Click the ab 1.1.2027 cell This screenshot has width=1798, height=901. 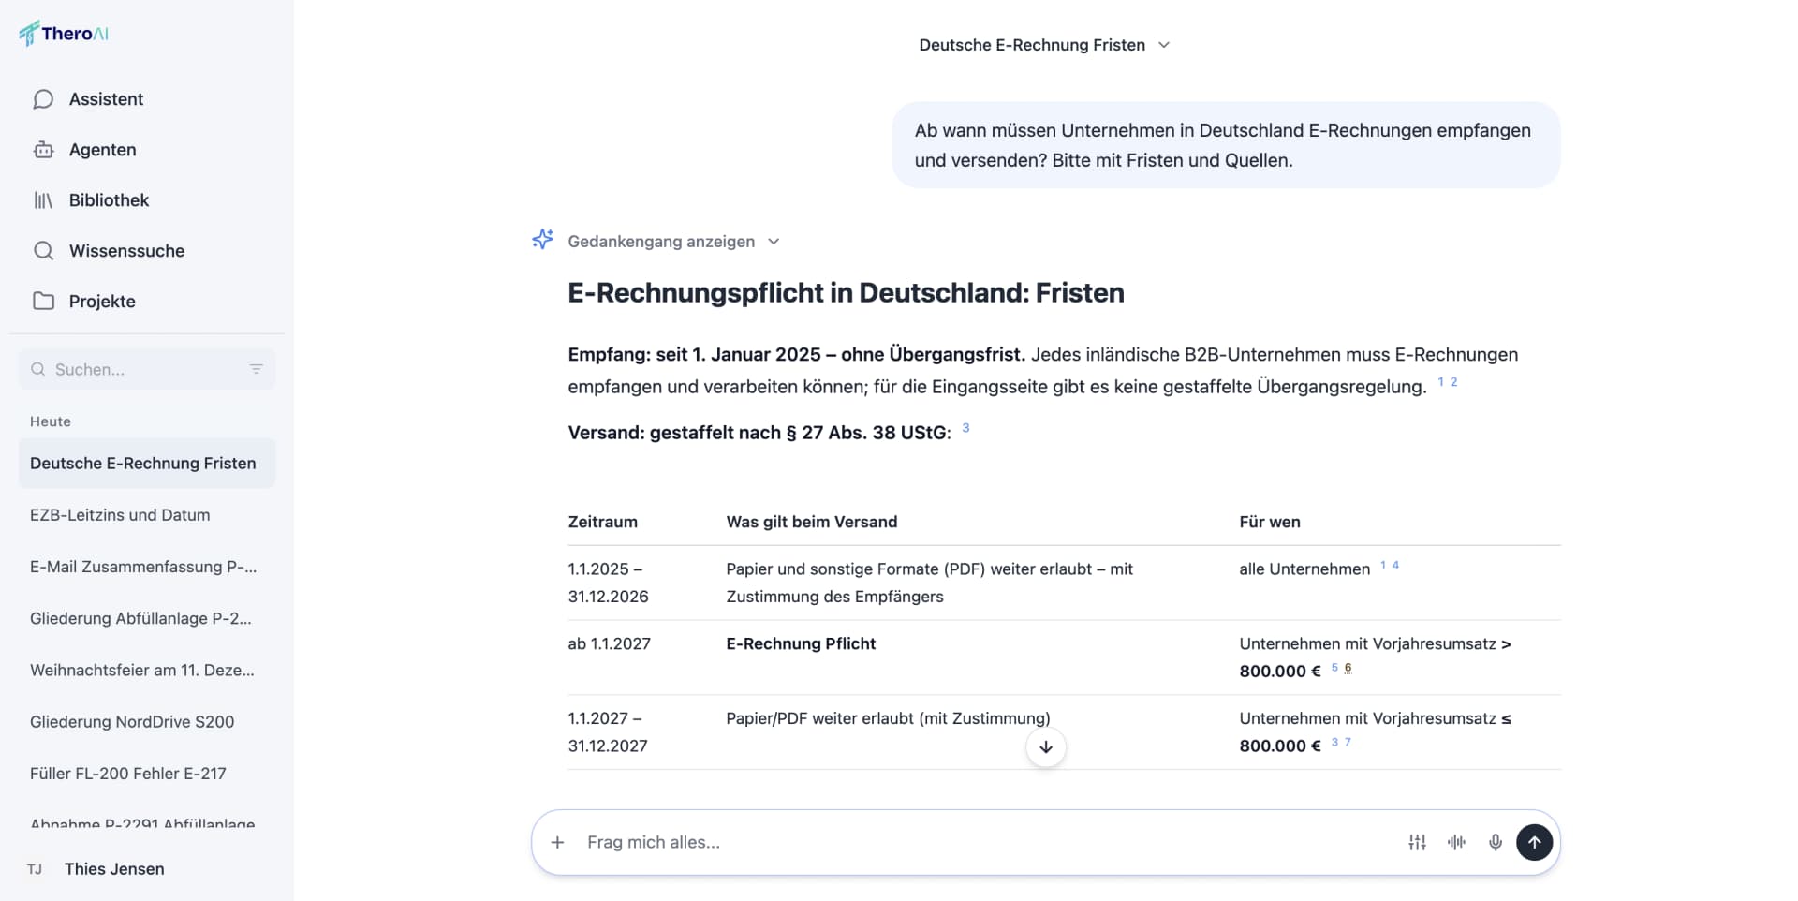click(609, 643)
